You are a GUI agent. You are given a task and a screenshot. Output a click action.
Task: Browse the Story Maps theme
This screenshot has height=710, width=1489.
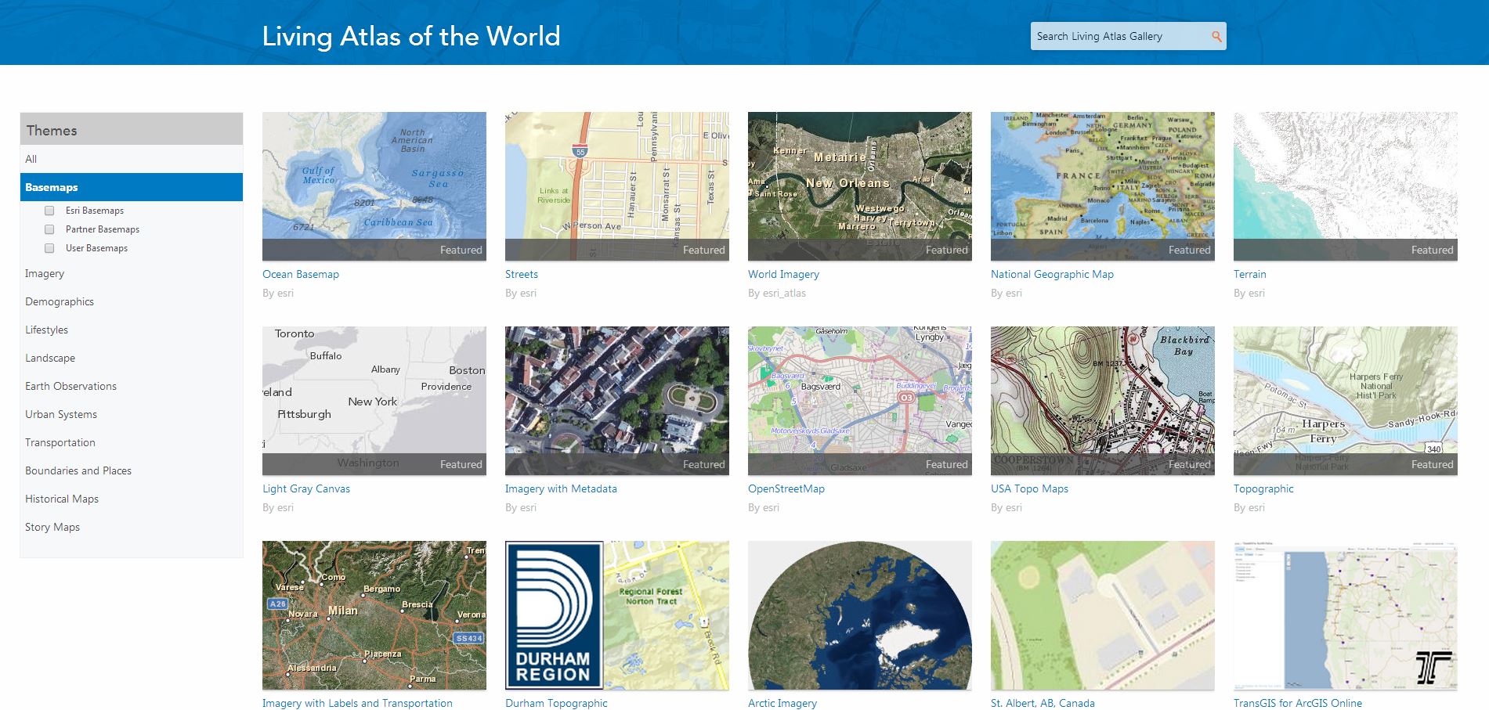[x=52, y=527]
